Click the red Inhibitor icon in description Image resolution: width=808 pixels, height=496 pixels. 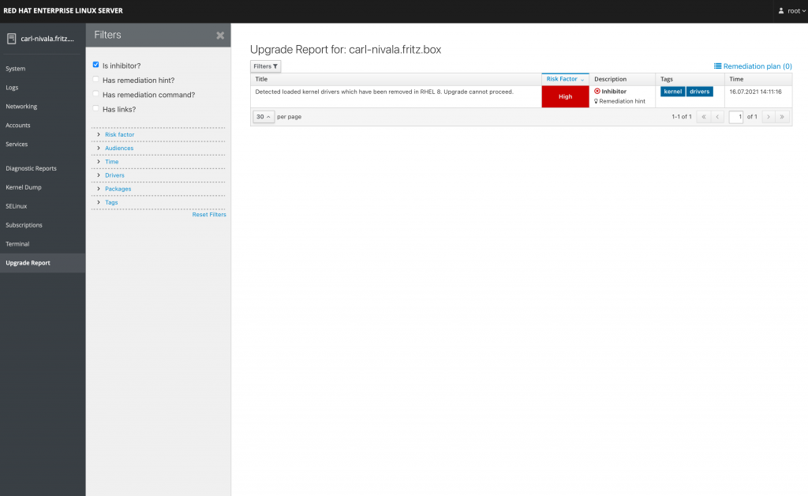tap(597, 92)
